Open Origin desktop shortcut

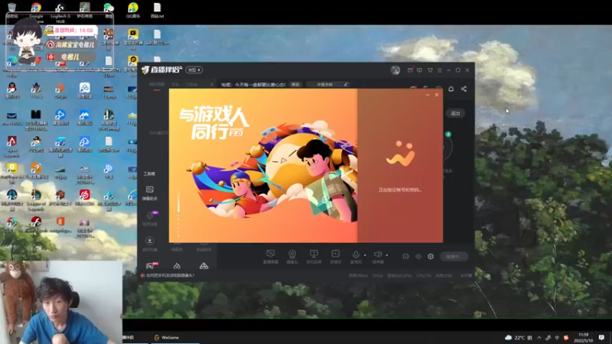point(60,90)
